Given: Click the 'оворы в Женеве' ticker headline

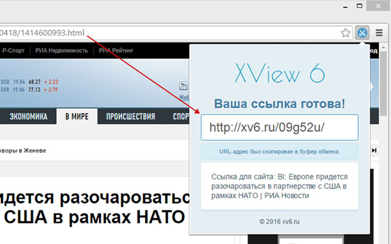Looking at the screenshot, I should click(23, 151).
